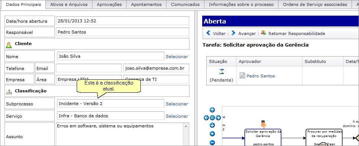Click the Subprocesso field Incidente - Versão 2
This screenshot has width=359, height=146.
(110, 104)
